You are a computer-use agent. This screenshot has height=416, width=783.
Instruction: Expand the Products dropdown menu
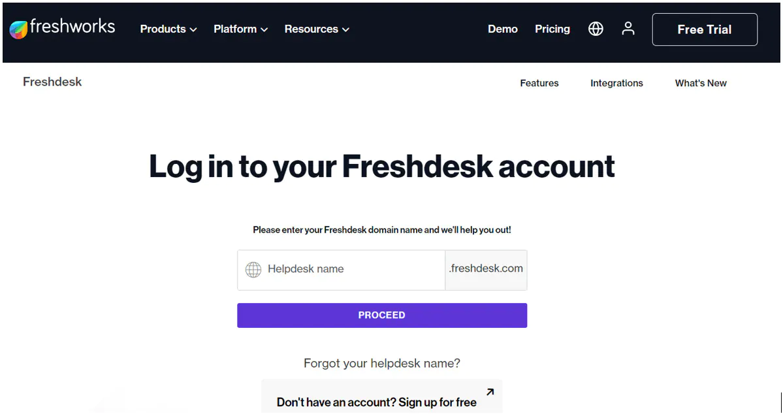coord(168,29)
